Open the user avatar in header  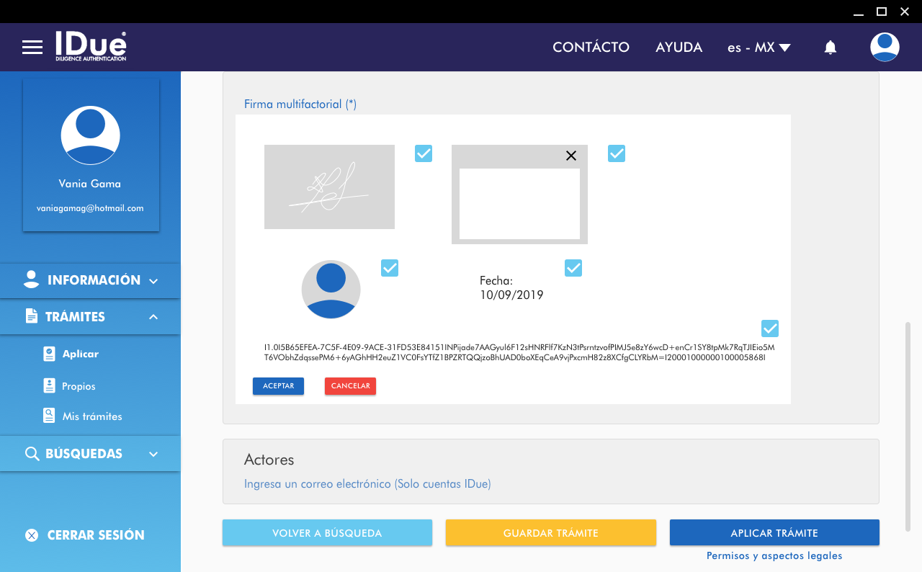[884, 48]
